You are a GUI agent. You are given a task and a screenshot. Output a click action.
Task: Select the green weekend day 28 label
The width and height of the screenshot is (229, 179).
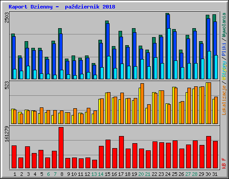click(x=195, y=174)
